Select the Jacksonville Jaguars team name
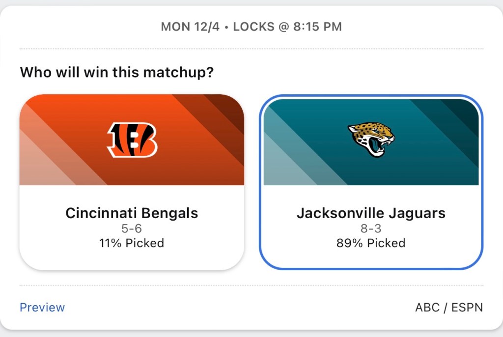This screenshot has height=337, width=503. (371, 213)
